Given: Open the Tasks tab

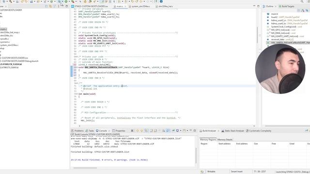Looking at the screenshot, I should pyautogui.click(x=90, y=130).
